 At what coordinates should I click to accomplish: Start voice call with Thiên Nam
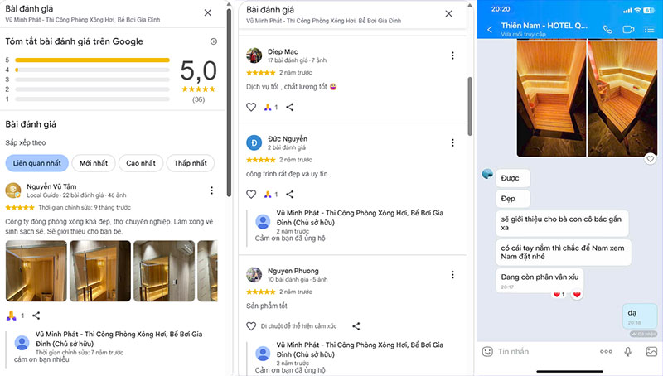(607, 29)
